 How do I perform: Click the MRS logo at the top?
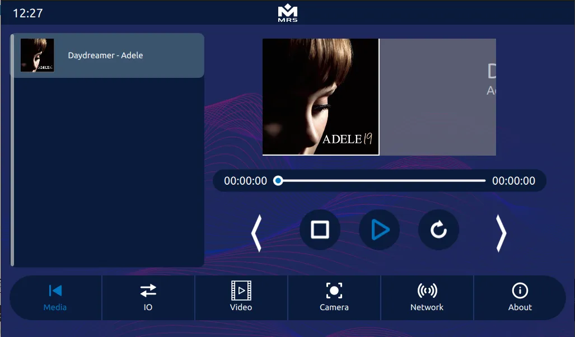287,12
